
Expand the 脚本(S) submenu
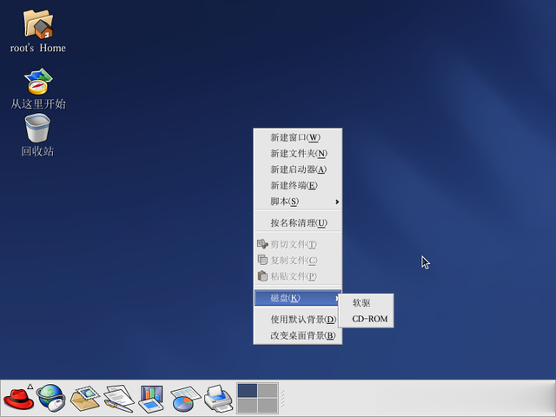(x=298, y=202)
